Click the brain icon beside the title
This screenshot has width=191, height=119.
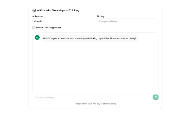click(34, 10)
